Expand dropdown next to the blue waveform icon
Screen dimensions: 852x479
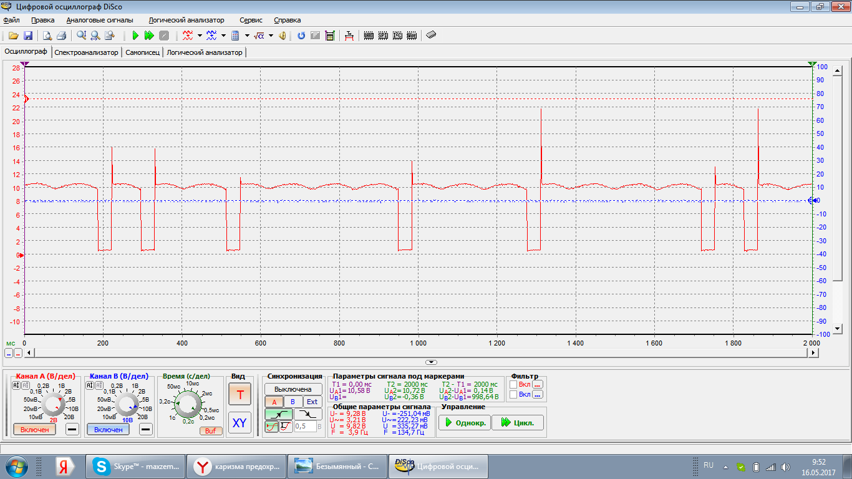click(223, 36)
